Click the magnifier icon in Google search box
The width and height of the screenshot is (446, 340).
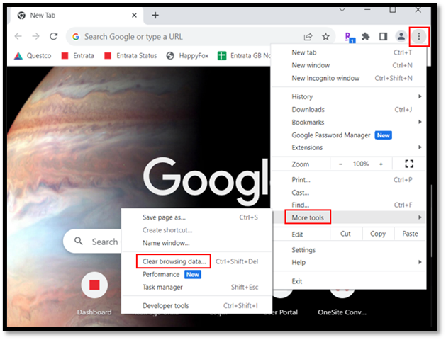[79, 241]
